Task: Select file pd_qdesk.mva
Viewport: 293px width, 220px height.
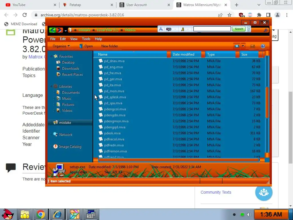Action: click(115, 97)
